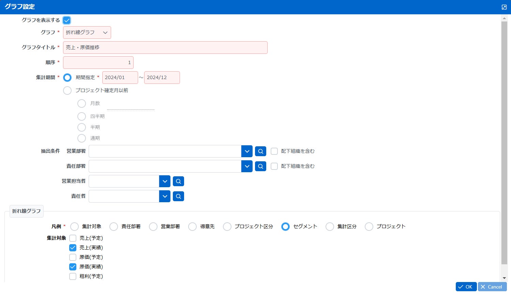The image size is (511, 296).
Task: Select the 折れ線グラフ section tab
Action: 26,211
